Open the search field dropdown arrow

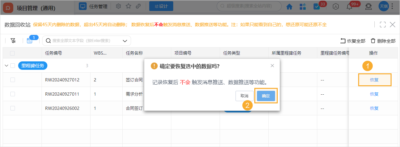125,41
